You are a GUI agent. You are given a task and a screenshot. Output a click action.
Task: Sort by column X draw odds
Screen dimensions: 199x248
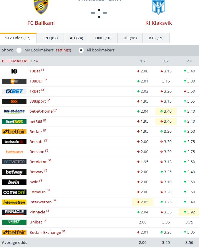coord(166,61)
